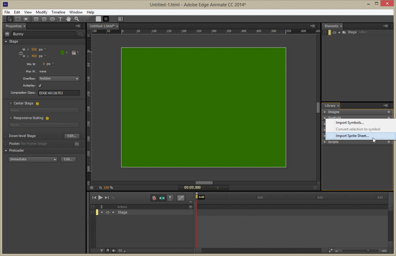This screenshot has height=256, width=396.
Task: Click Edit button for Down-level Stage
Action: coord(72,136)
